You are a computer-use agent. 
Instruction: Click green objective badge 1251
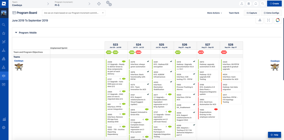(x=109, y=52)
